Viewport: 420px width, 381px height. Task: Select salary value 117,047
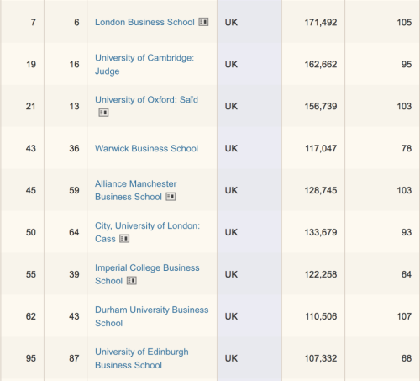click(321, 148)
